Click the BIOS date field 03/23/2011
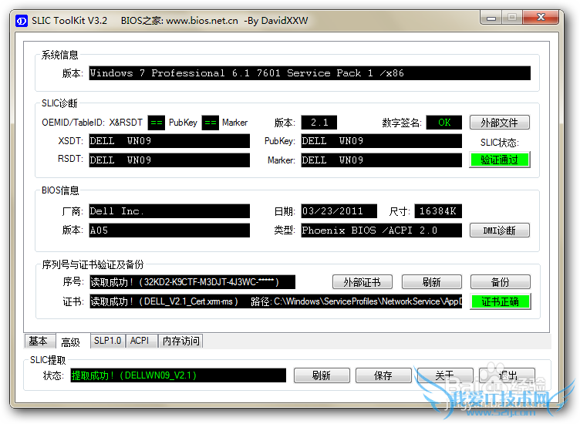Image resolution: width=580 pixels, height=424 pixels. [x=339, y=211]
